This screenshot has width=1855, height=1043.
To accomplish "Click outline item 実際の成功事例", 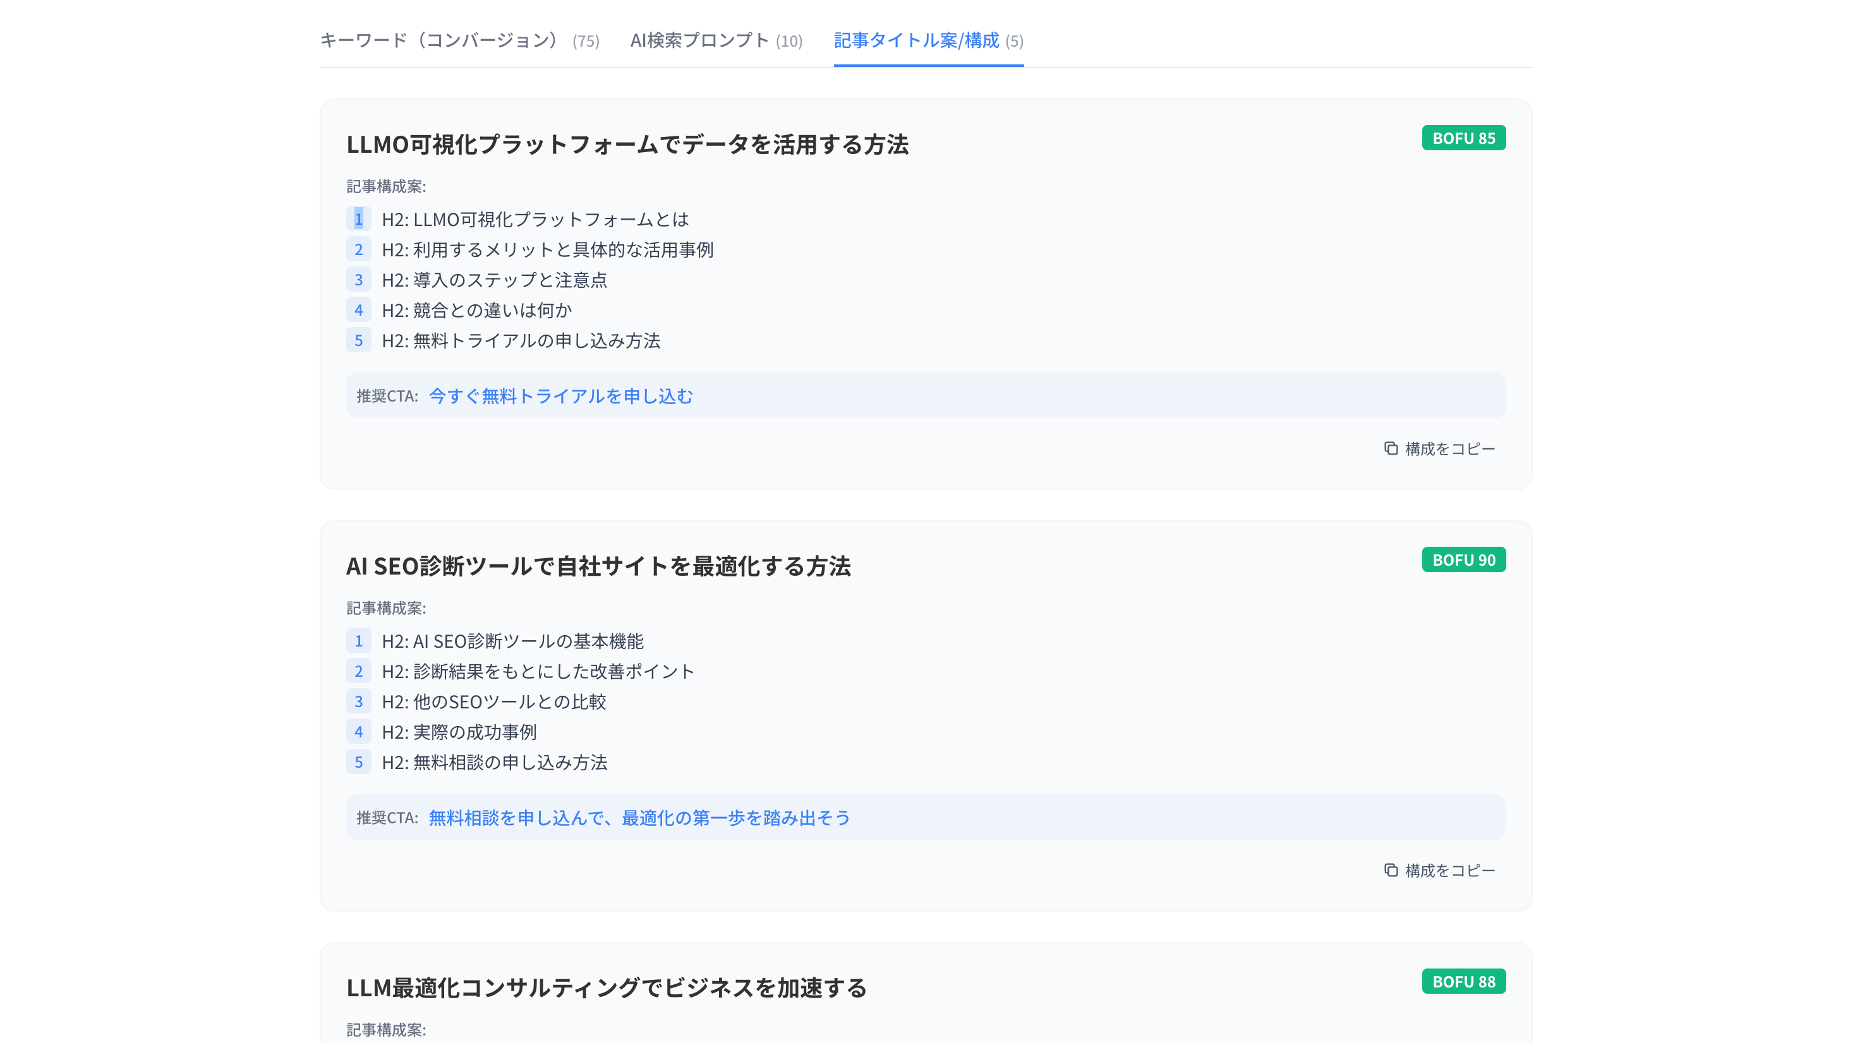I will coord(459,732).
